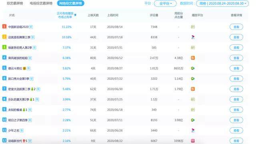The height and width of the screenshot is (144, 256).
Task: Click the iQiyi platform icon for 中国新说唱2020
Action: [x=193, y=27]
